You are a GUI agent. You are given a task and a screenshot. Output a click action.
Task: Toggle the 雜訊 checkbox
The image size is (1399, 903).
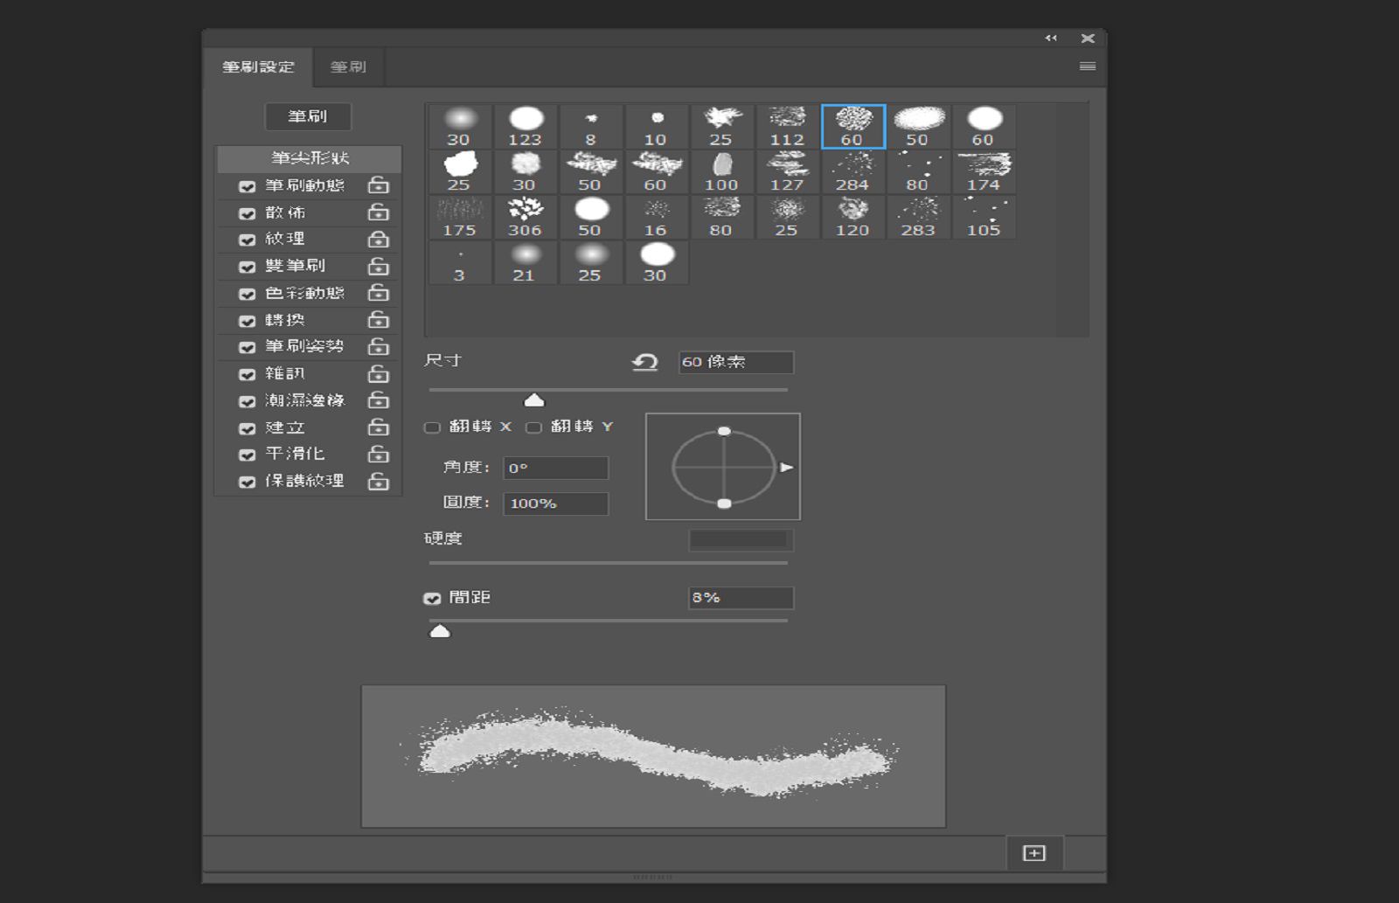point(247,374)
